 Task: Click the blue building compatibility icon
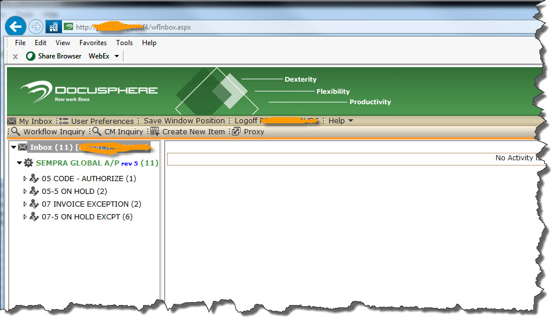(x=53, y=27)
